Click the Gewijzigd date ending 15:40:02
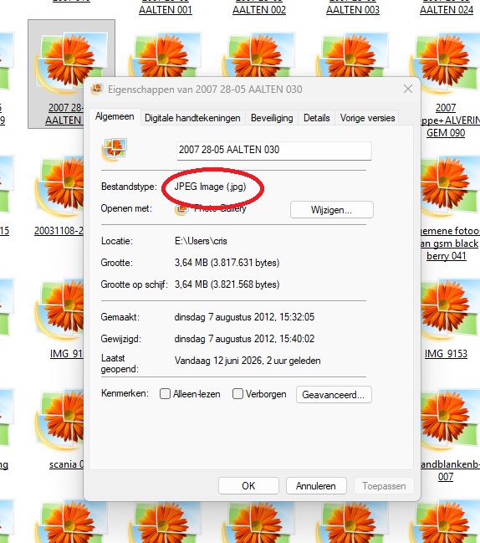 (244, 339)
